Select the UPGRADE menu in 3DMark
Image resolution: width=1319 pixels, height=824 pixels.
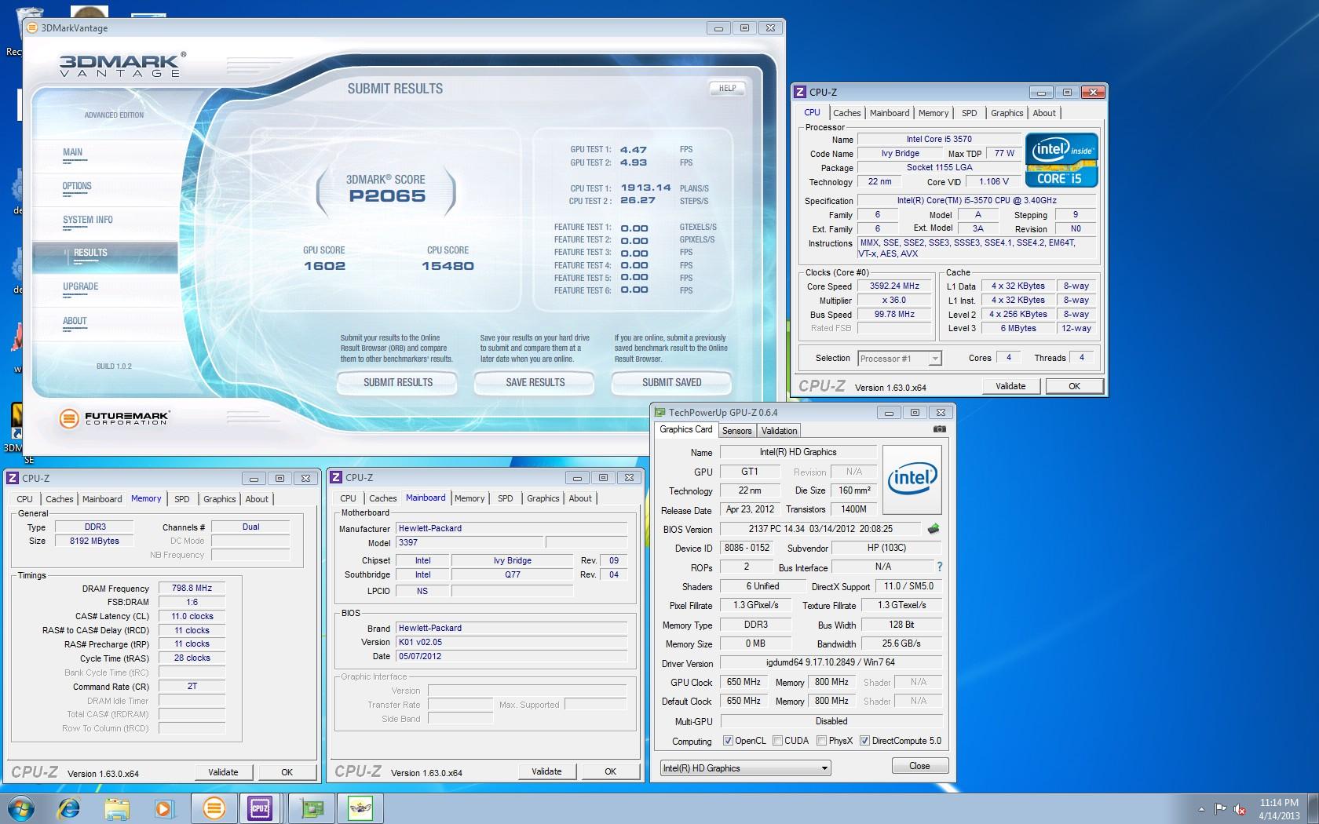pos(81,286)
